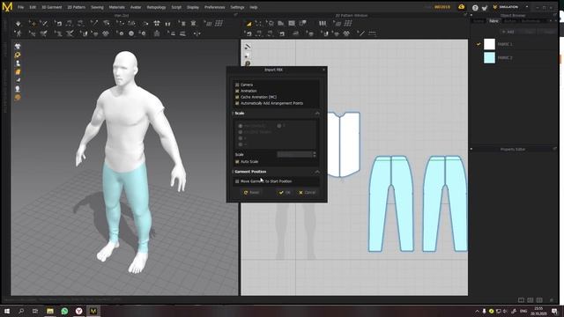Open the help question-mark icon
Image resolution: width=564 pixels, height=317 pixels.
[x=475, y=8]
